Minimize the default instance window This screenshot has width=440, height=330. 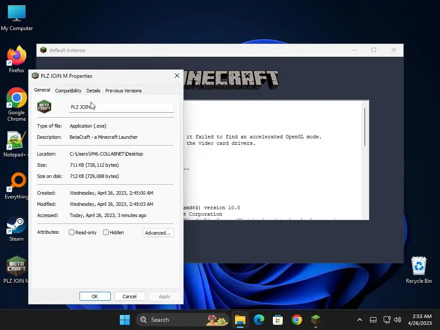(354, 50)
